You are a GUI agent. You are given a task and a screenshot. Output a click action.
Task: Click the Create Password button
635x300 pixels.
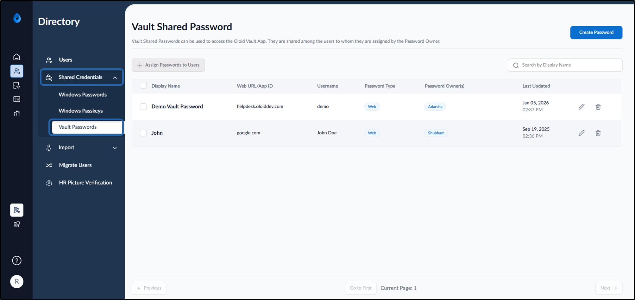coord(596,33)
